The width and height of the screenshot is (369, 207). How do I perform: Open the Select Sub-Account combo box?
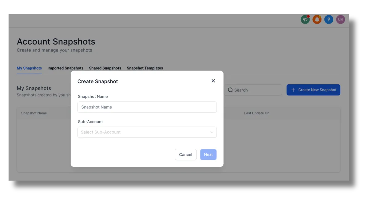(145, 132)
